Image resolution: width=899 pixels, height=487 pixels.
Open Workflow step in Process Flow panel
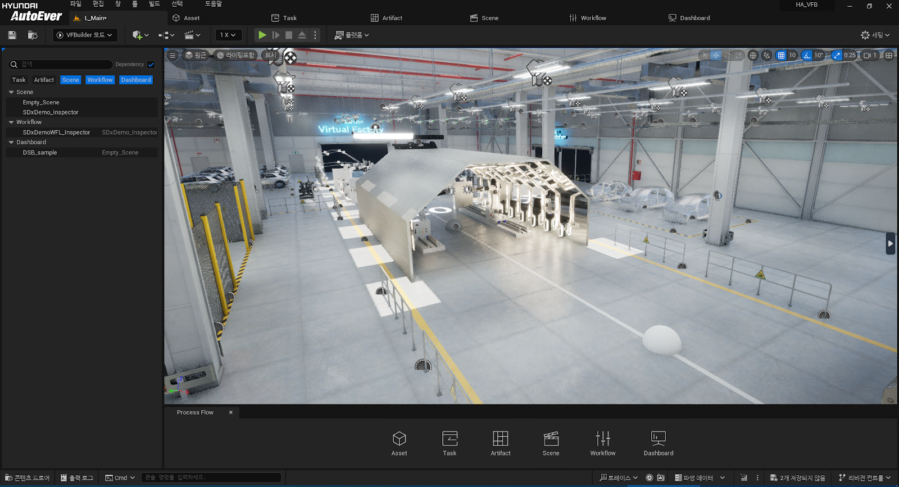[602, 443]
